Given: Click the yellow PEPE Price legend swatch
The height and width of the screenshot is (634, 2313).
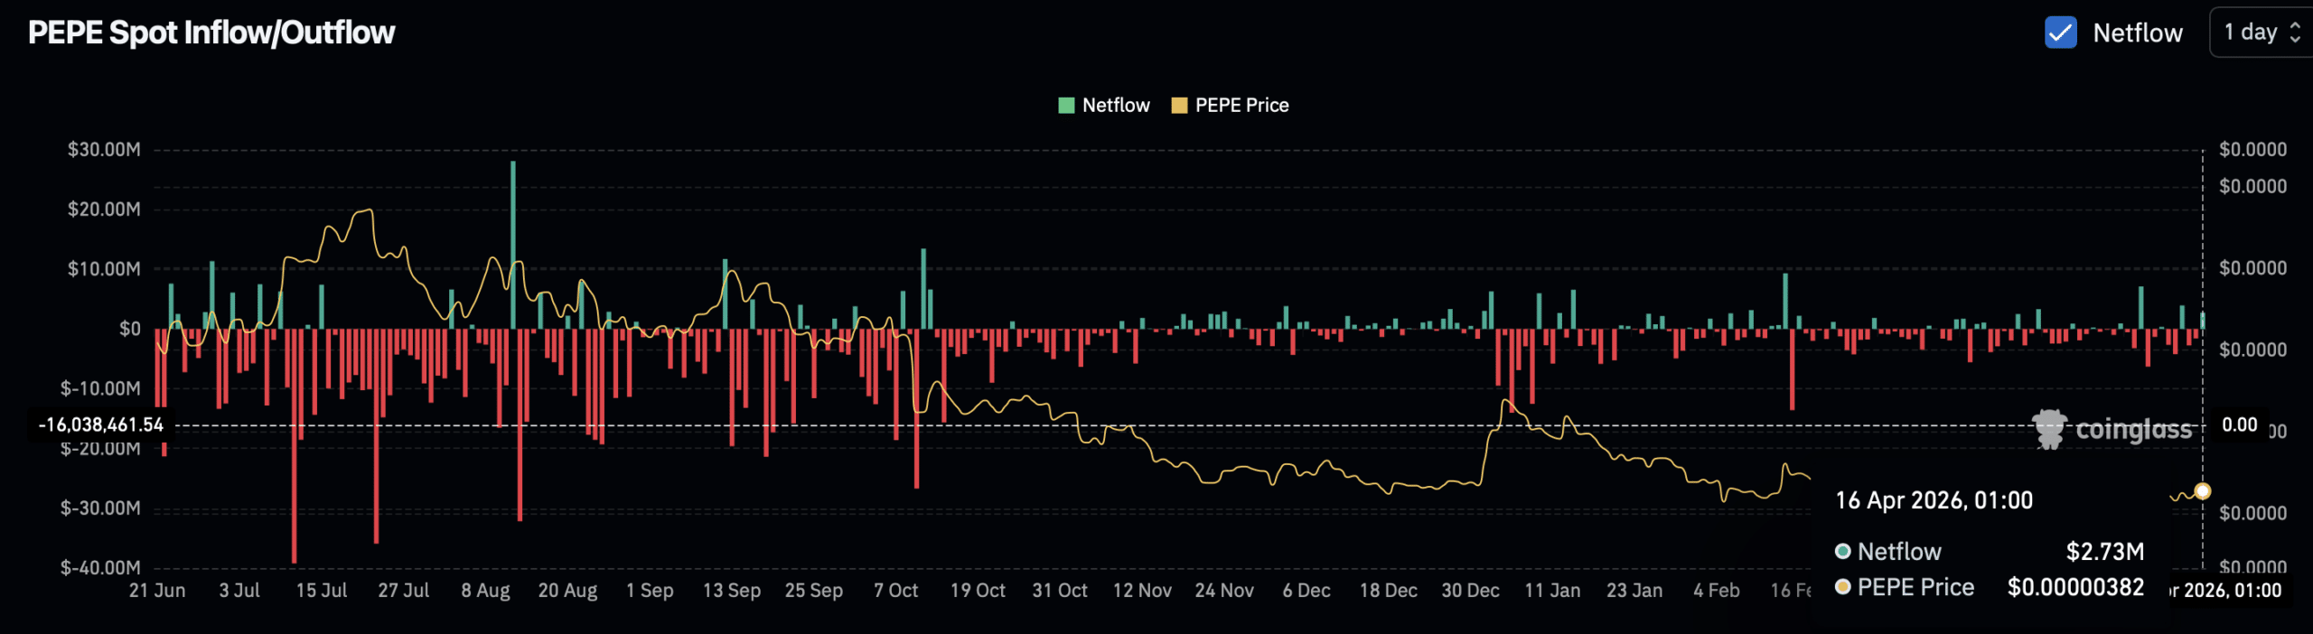Looking at the screenshot, I should click(x=1179, y=106).
